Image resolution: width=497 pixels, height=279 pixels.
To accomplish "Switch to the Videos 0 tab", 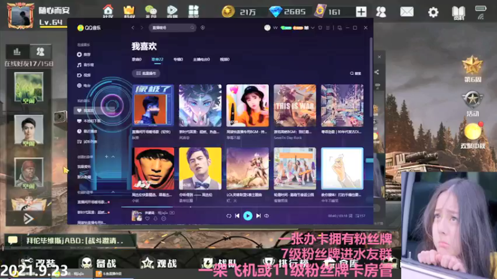I will [x=224, y=59].
